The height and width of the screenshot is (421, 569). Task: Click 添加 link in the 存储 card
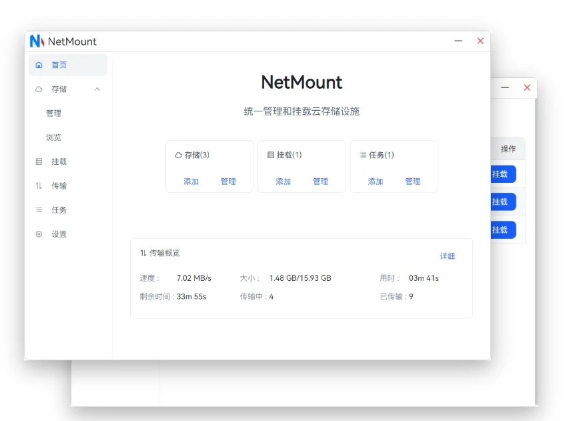click(x=191, y=181)
